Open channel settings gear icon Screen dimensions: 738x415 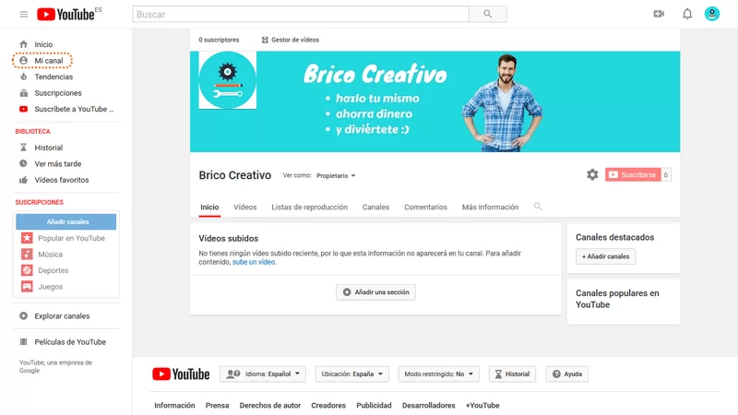coord(592,175)
